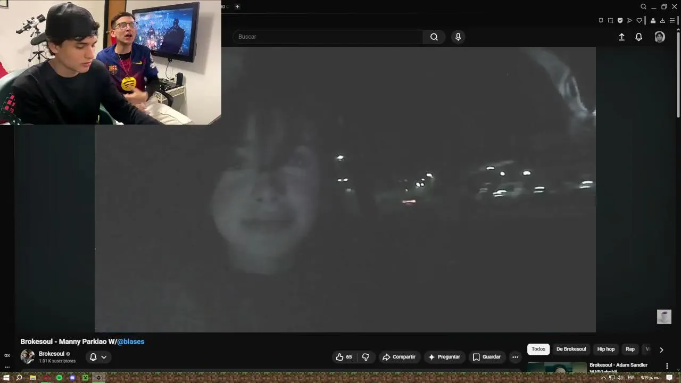Open the Windows action center notifications
Screen dimensions: 681x383
669,378
